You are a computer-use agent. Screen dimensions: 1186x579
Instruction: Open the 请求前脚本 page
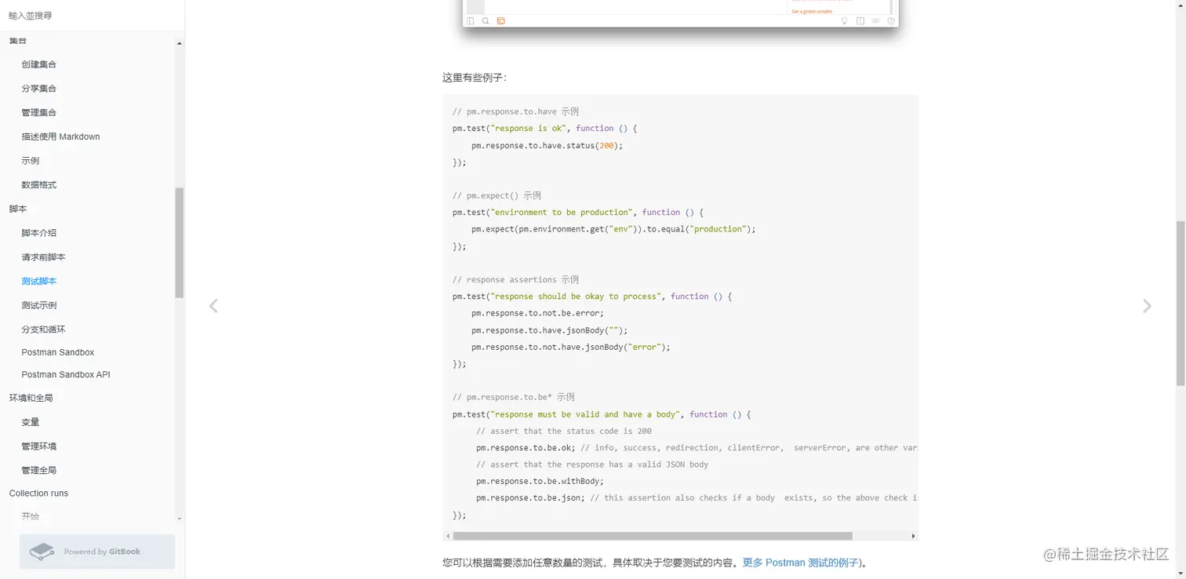pyautogui.click(x=43, y=257)
